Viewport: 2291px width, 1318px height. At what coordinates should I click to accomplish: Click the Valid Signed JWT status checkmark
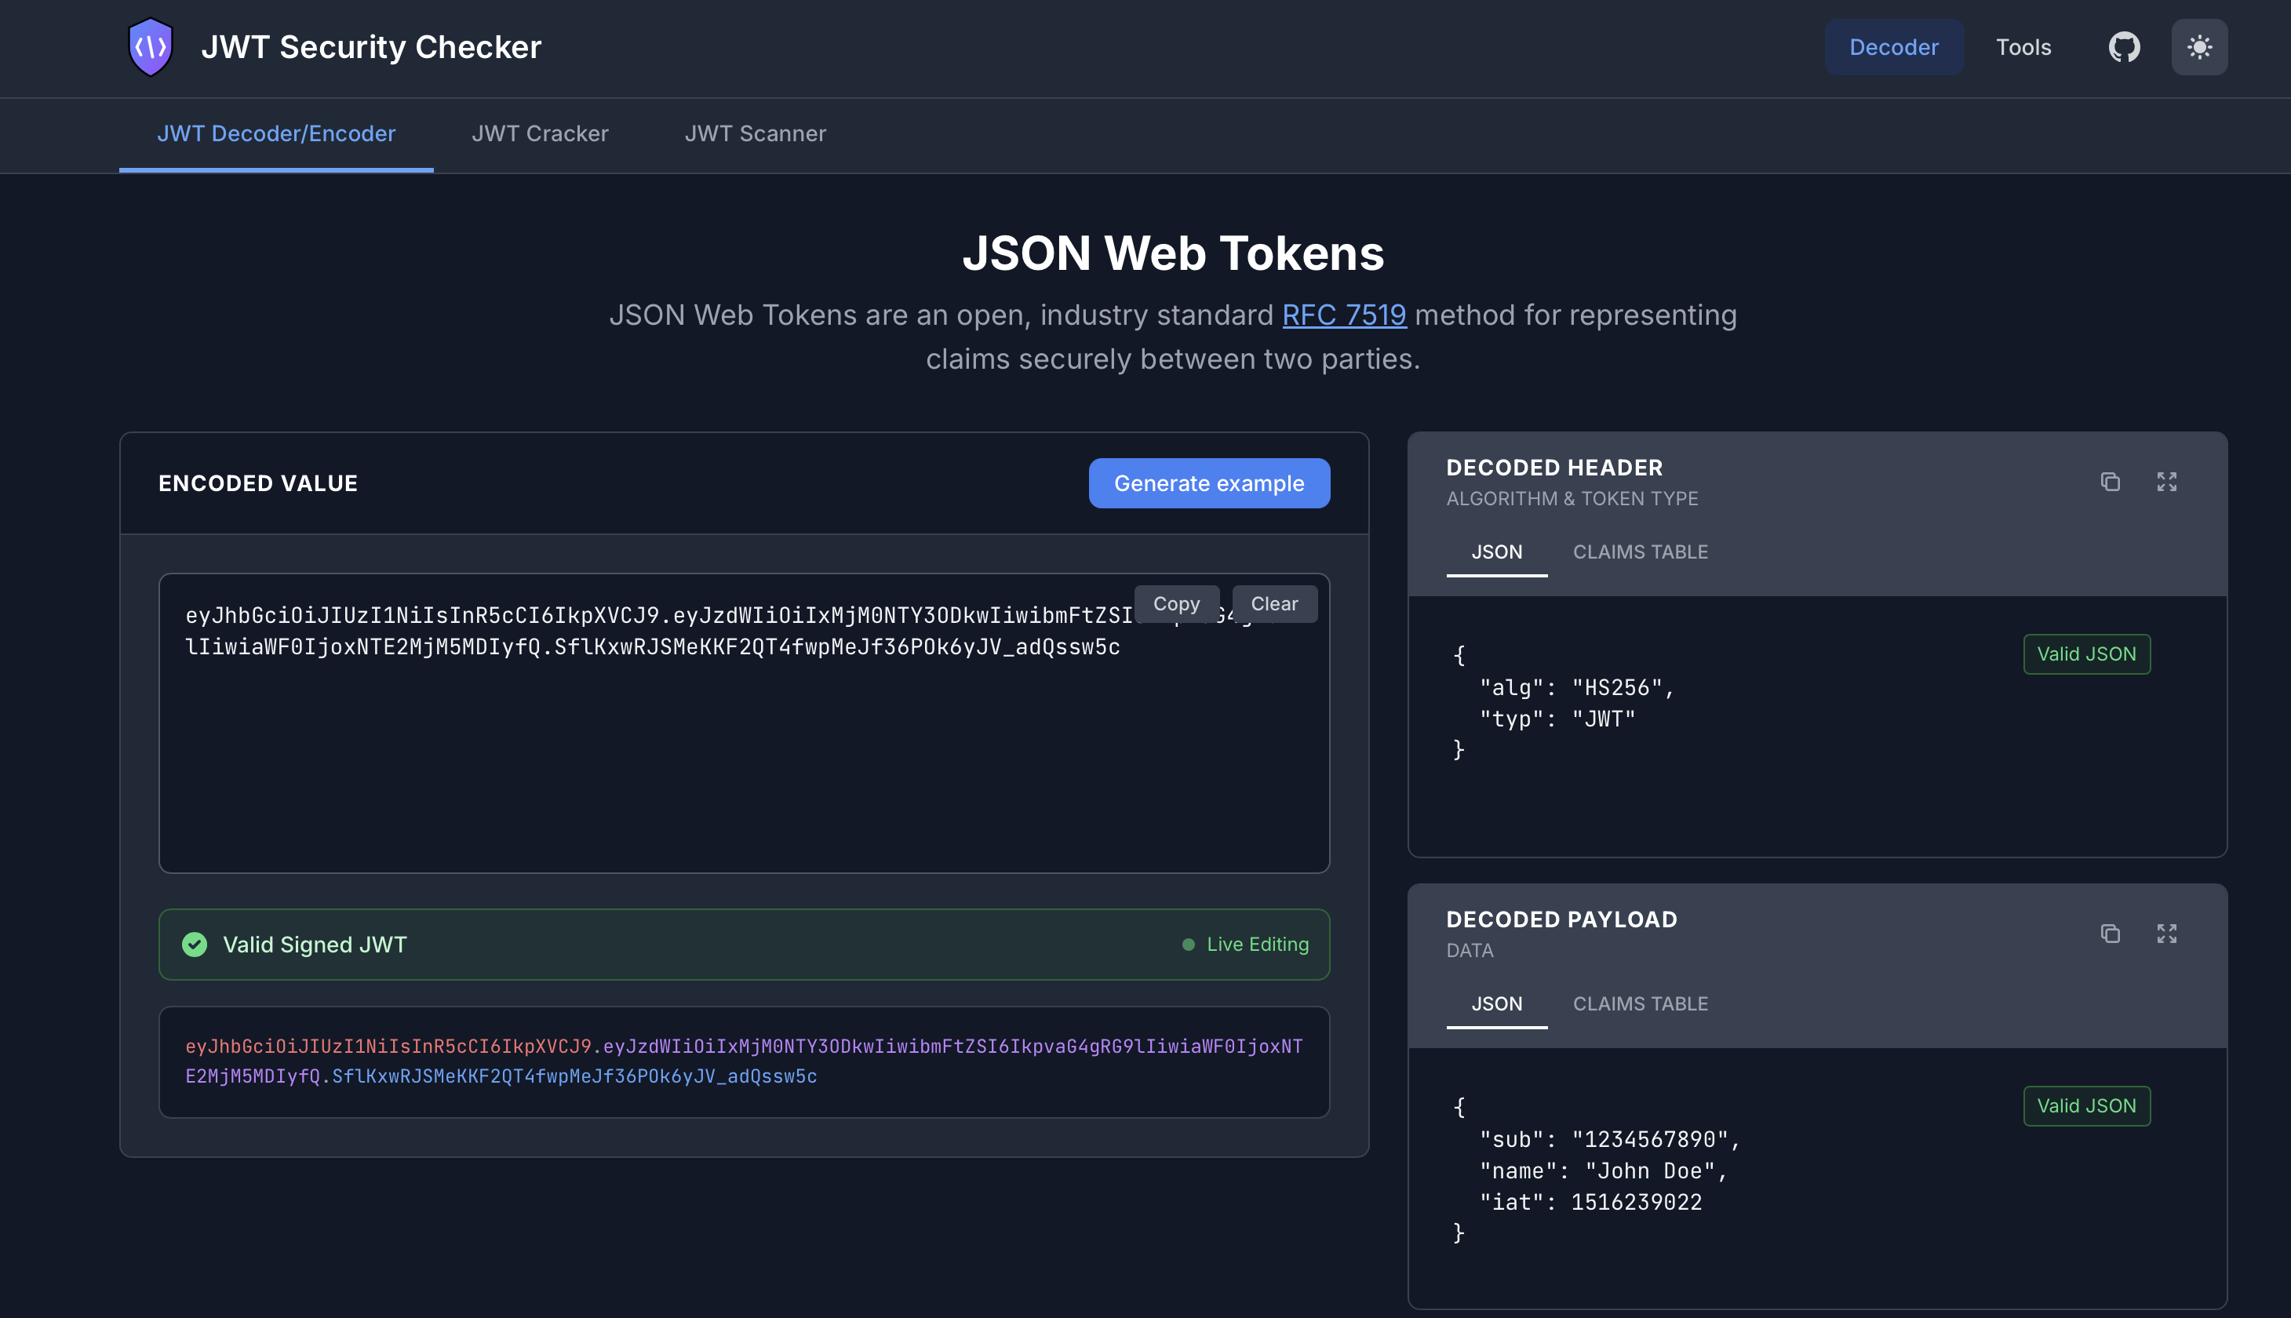(x=195, y=944)
